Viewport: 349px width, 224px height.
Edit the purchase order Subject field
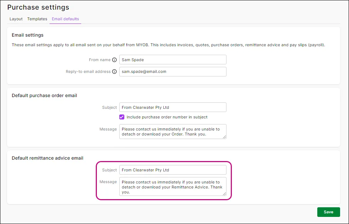point(173,107)
